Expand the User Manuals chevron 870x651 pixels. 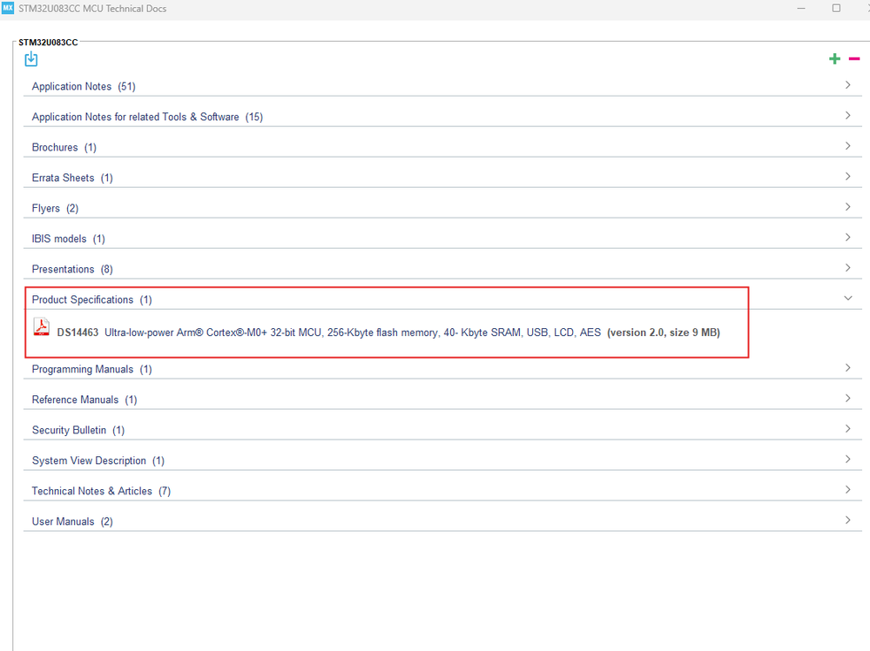point(848,520)
